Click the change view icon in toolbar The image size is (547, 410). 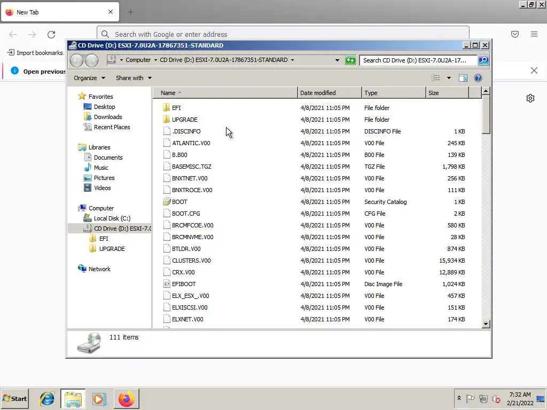[x=436, y=78]
